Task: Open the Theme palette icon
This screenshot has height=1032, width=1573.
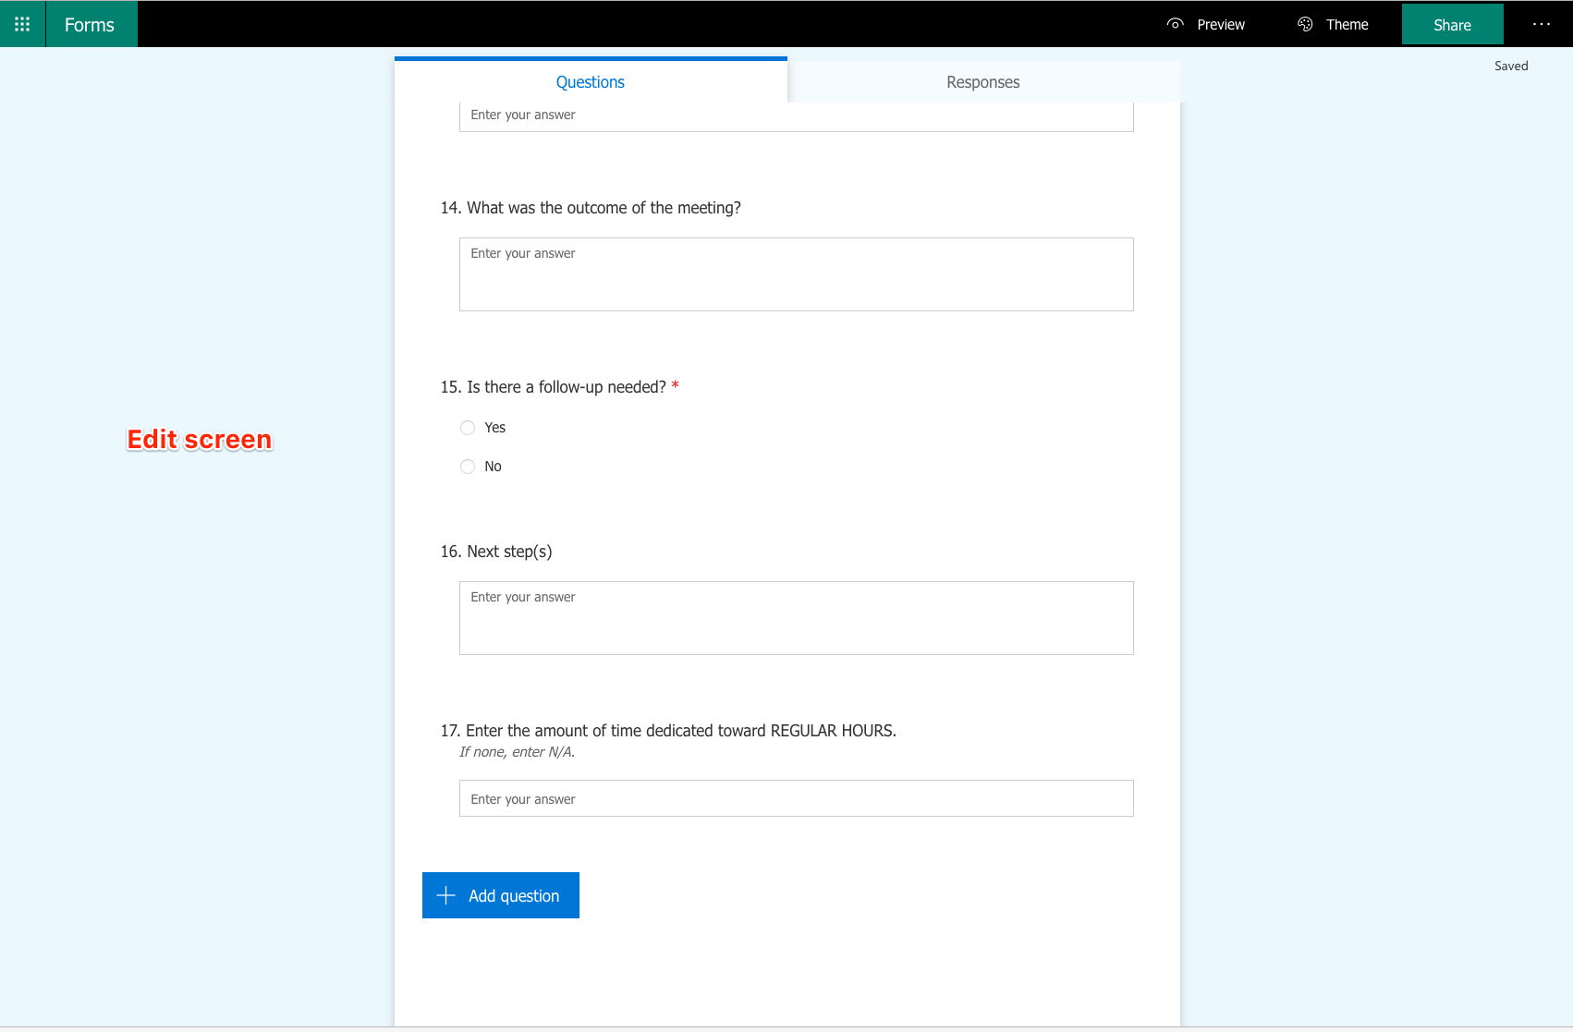Action: tap(1304, 24)
